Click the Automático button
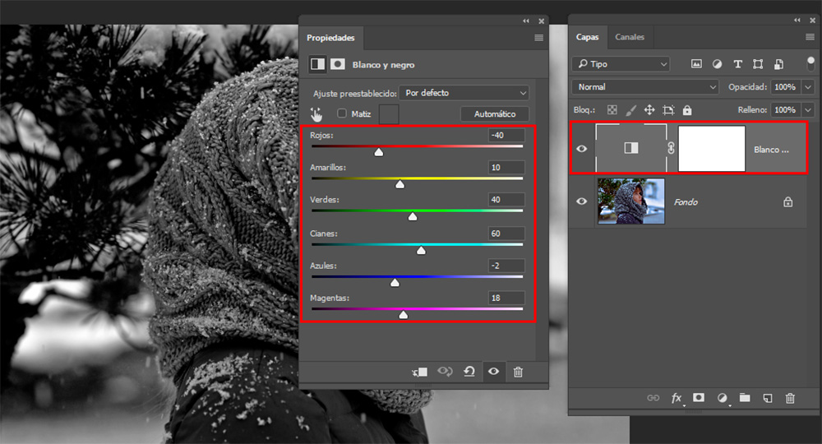 pyautogui.click(x=495, y=113)
